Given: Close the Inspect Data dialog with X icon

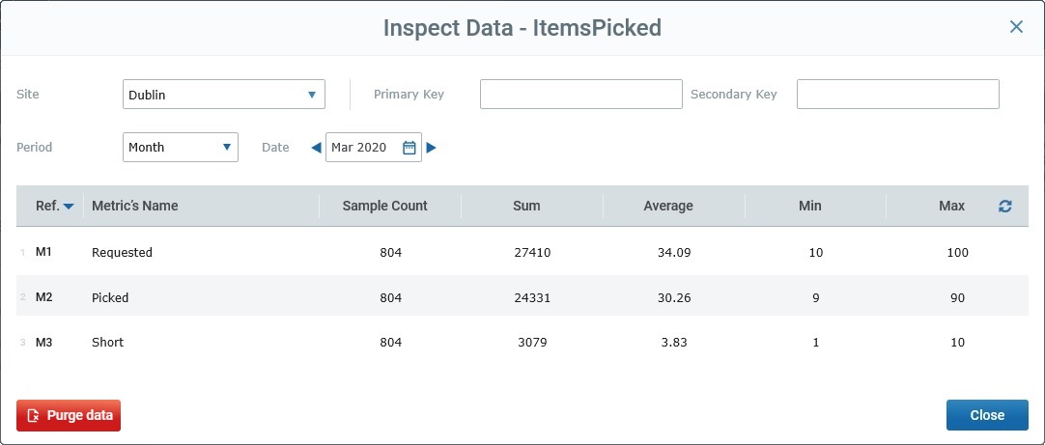Looking at the screenshot, I should [x=1016, y=27].
